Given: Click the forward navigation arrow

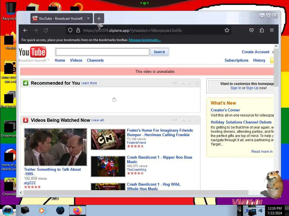Looking at the screenshot, I should pos(36,30).
